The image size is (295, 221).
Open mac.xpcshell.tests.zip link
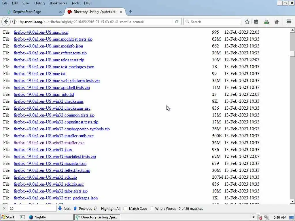(52, 87)
